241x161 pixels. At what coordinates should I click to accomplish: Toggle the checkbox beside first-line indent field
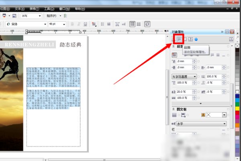click(x=198, y=61)
